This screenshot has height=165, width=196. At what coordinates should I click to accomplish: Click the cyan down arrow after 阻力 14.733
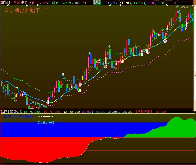72,3
